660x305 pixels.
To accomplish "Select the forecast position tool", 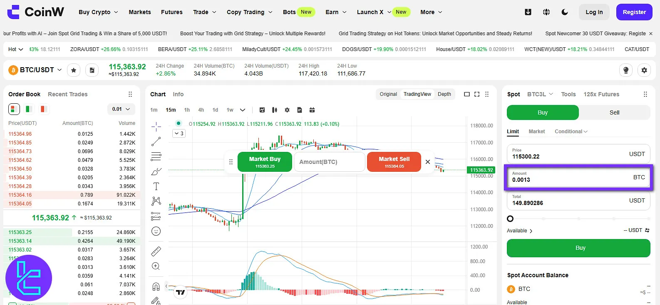I will (156, 216).
